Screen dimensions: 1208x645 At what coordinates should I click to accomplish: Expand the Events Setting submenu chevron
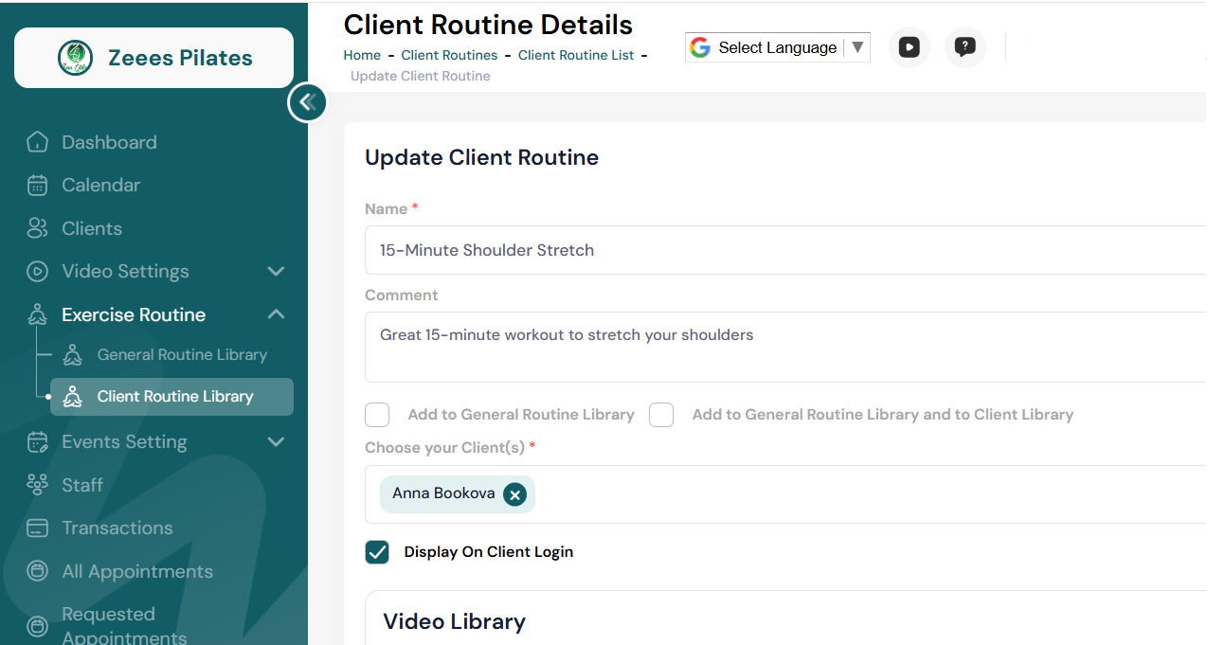click(x=276, y=442)
